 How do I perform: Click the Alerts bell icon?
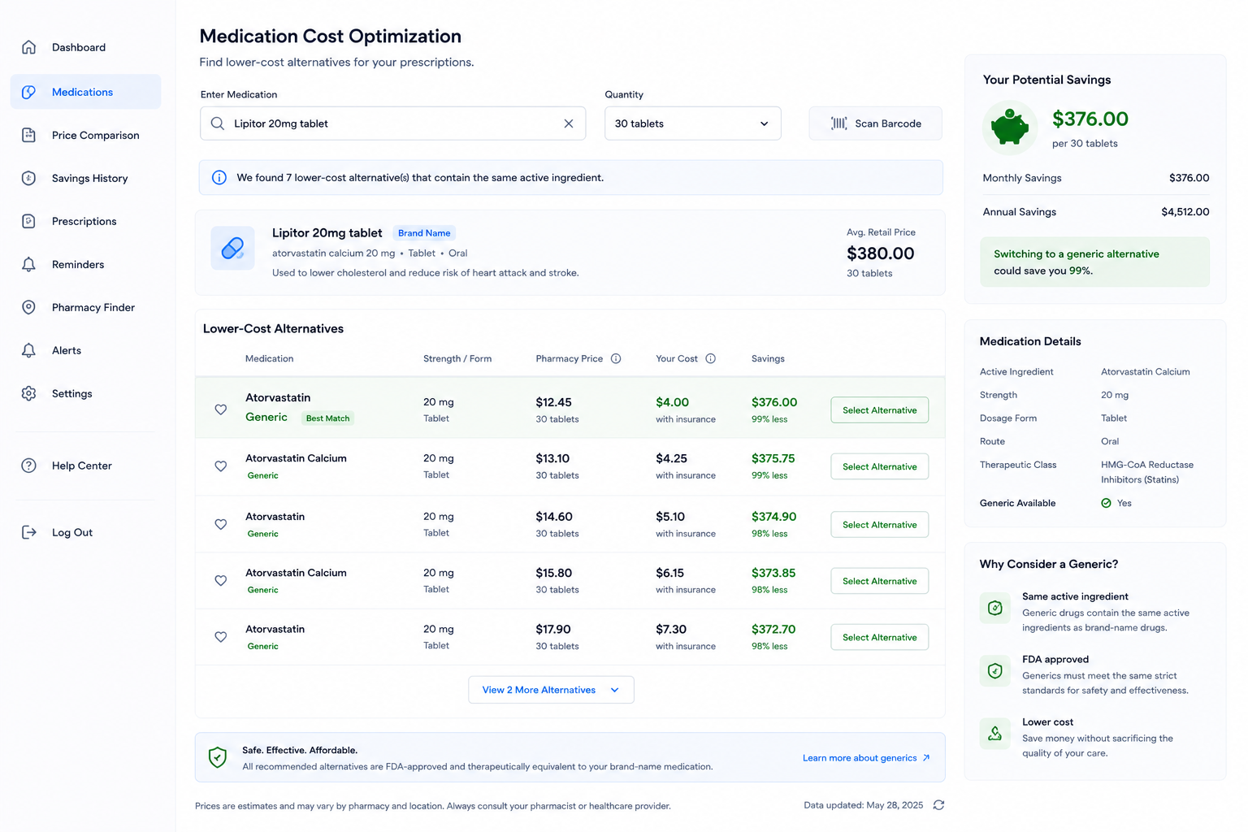pyautogui.click(x=28, y=350)
